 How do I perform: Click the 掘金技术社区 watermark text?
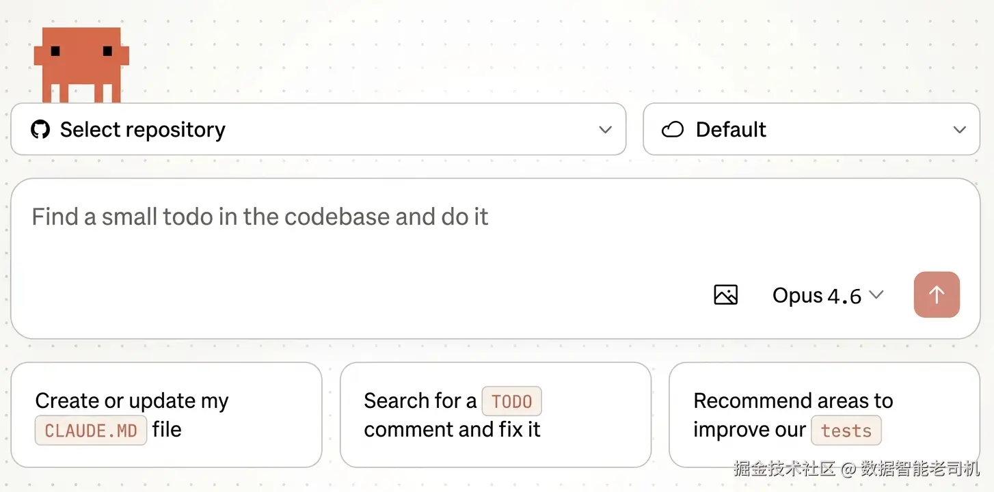click(784, 469)
